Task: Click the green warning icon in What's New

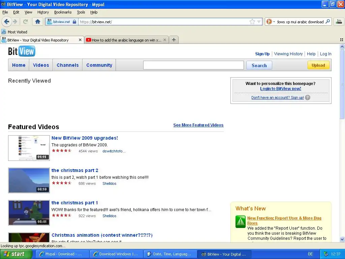Action: coord(241,222)
